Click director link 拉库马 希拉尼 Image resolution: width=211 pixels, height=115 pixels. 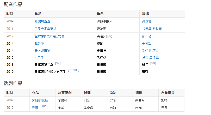[152, 29]
